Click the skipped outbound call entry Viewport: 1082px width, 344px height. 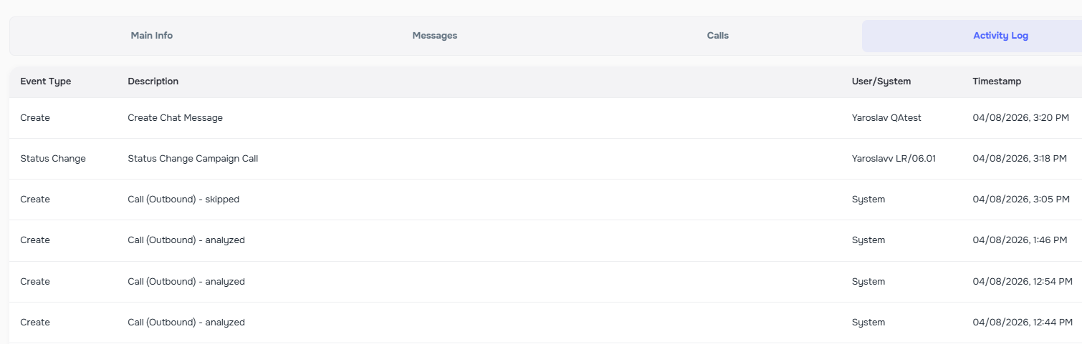[x=183, y=200]
